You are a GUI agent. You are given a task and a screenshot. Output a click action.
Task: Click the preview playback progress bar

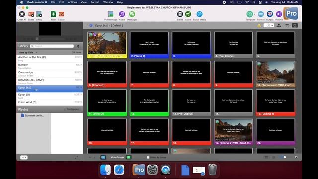tap(52, 39)
